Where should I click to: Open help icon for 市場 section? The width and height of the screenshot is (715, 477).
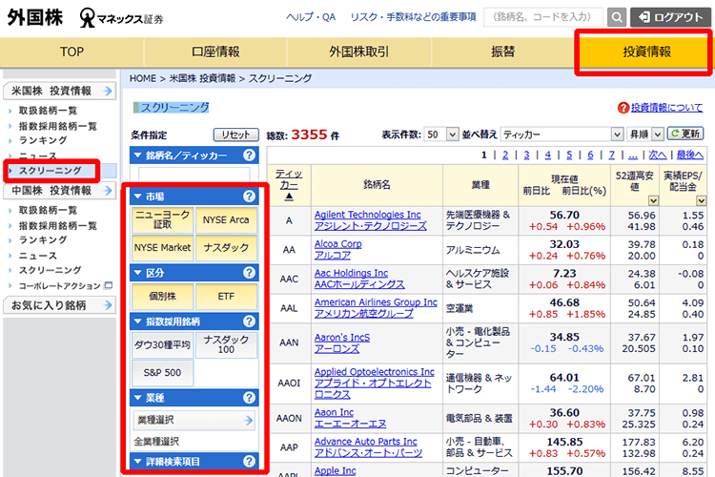249,197
